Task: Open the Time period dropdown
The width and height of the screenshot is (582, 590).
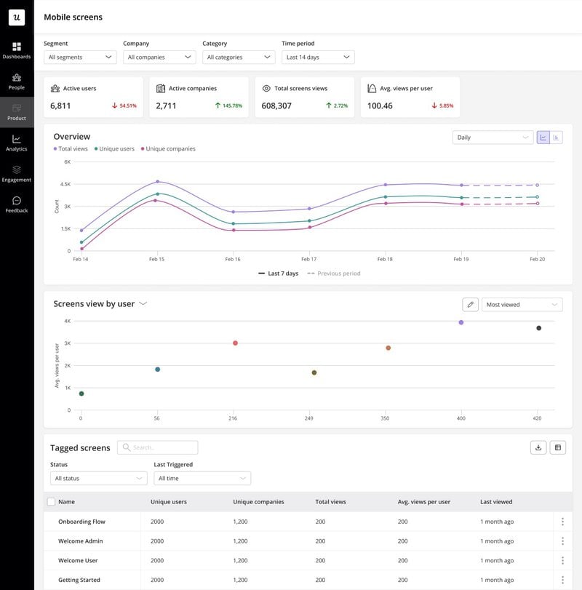Action: coord(318,57)
